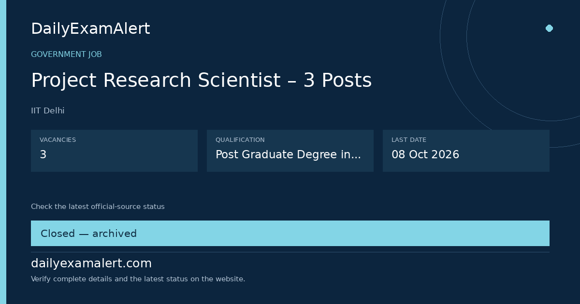580x304 pixels.
Task: Open the Qualification card Post Graduate Degree
Action: coord(290,151)
